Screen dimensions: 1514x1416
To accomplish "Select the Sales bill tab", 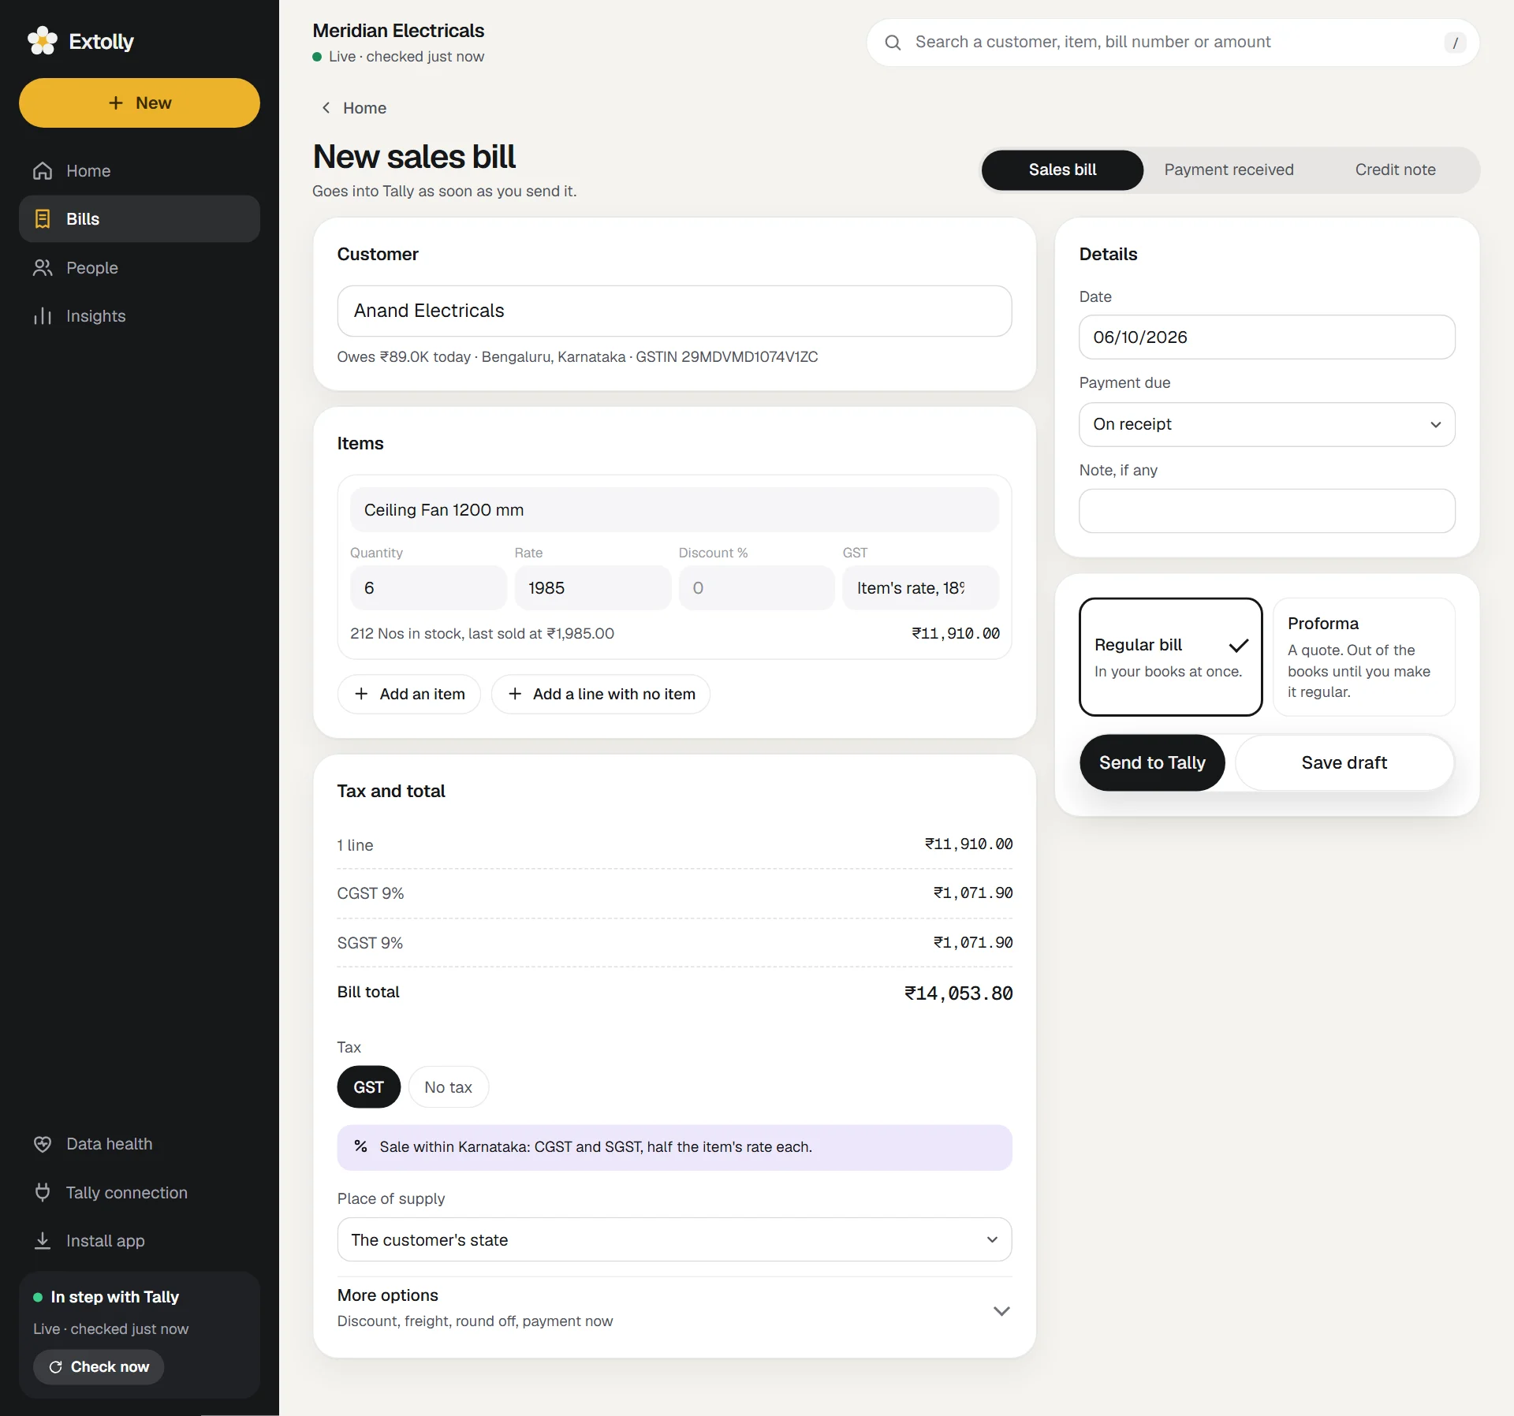I will point(1062,170).
